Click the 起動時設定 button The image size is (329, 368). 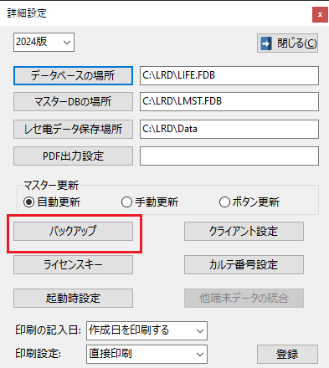click(x=73, y=299)
